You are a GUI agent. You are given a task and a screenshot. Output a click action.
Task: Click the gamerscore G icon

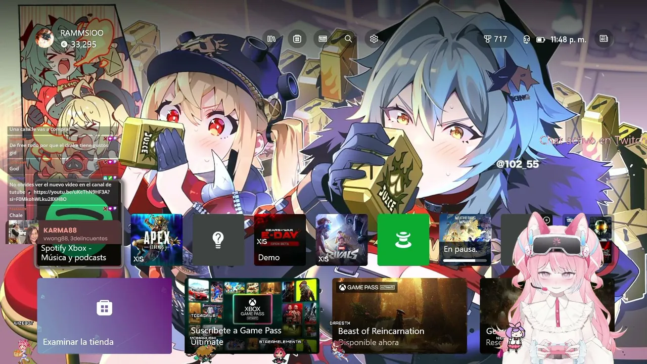[64, 44]
